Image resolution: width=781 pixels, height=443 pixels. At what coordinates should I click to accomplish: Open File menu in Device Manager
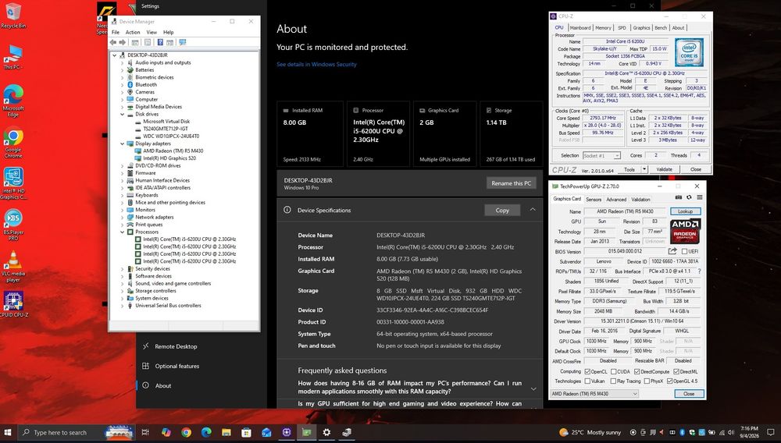coord(116,32)
